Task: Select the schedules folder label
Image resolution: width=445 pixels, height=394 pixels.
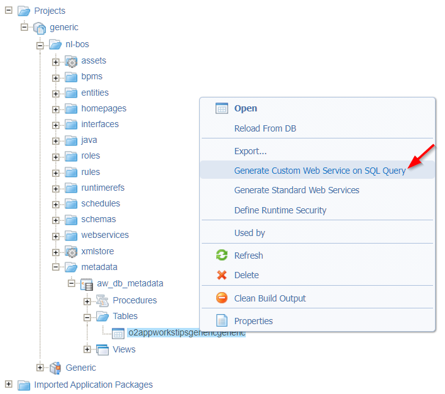Action: point(101,203)
